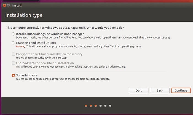Click the 'Install' window title text

(17, 6)
